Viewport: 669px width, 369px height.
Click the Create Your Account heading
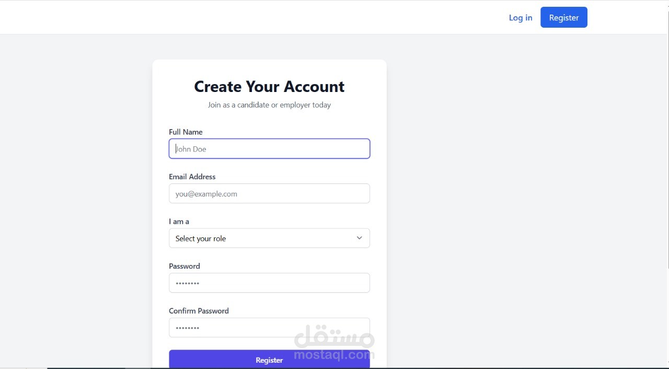pos(269,86)
